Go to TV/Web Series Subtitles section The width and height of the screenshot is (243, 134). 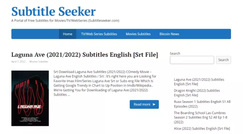click(x=99, y=34)
